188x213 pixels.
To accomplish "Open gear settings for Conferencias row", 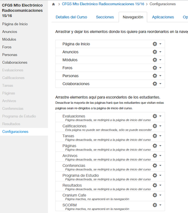I will (155, 166).
